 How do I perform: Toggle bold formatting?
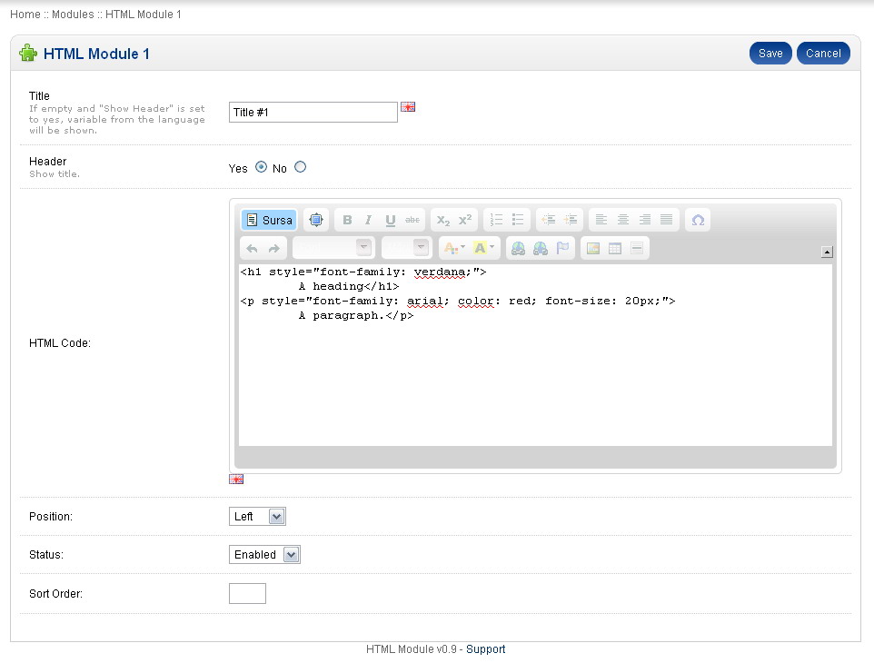pyautogui.click(x=347, y=220)
